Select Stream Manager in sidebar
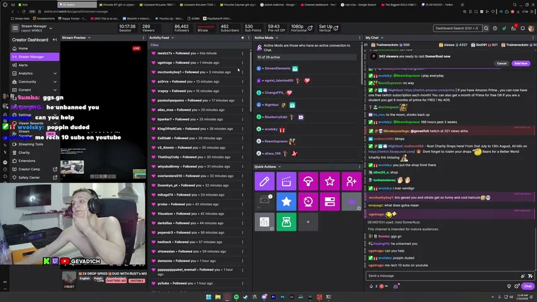This screenshot has height=302, width=537. point(35,57)
